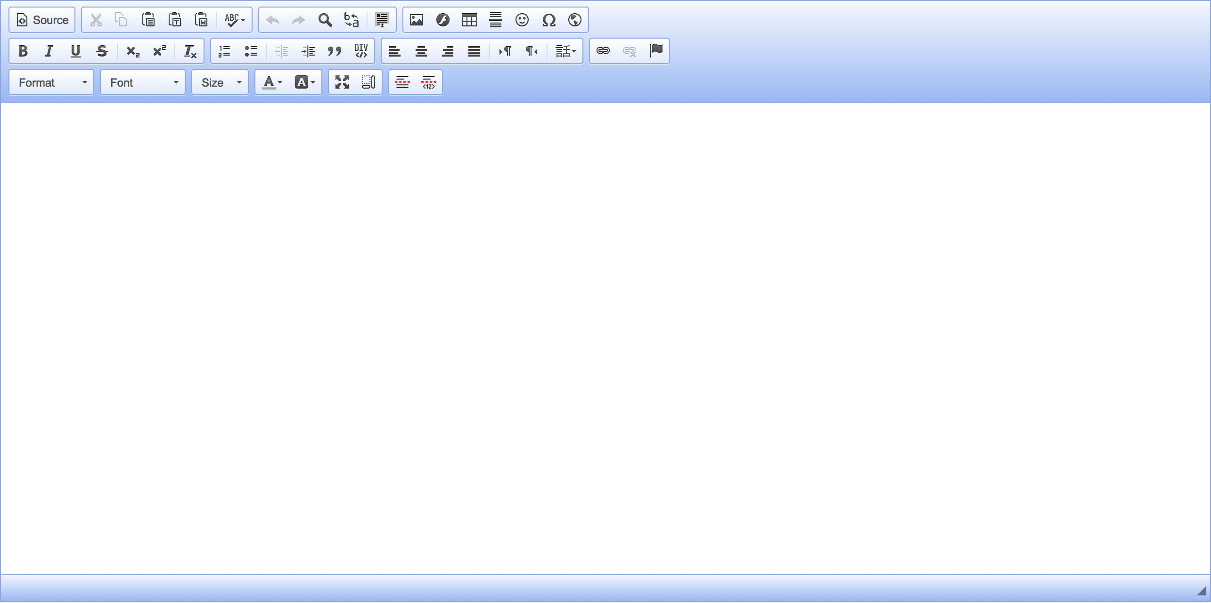Image resolution: width=1211 pixels, height=603 pixels.
Task: Toggle Show Blocks icon
Action: click(368, 82)
